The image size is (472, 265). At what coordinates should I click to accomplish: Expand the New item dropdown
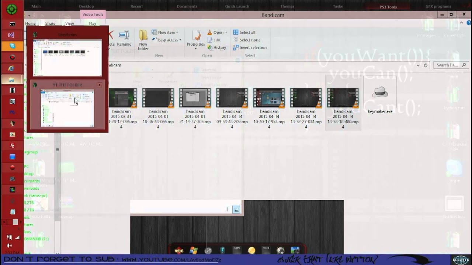point(177,32)
